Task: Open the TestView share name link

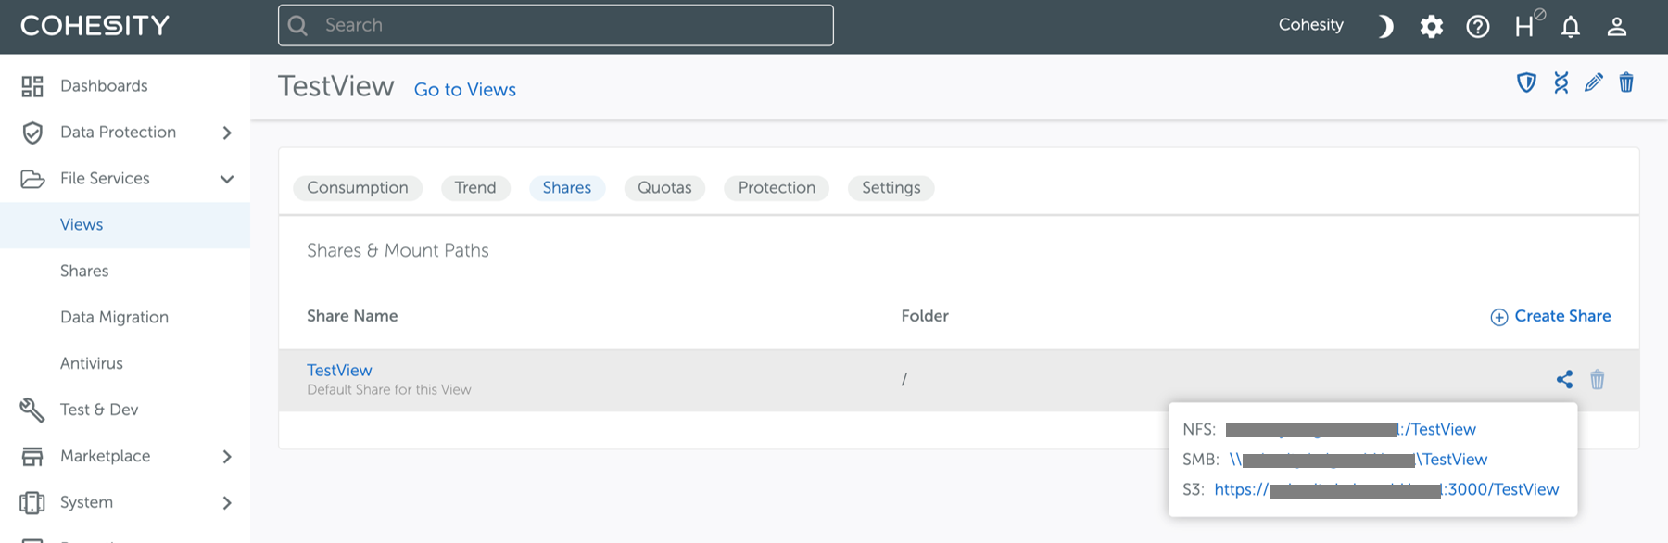Action: tap(339, 370)
